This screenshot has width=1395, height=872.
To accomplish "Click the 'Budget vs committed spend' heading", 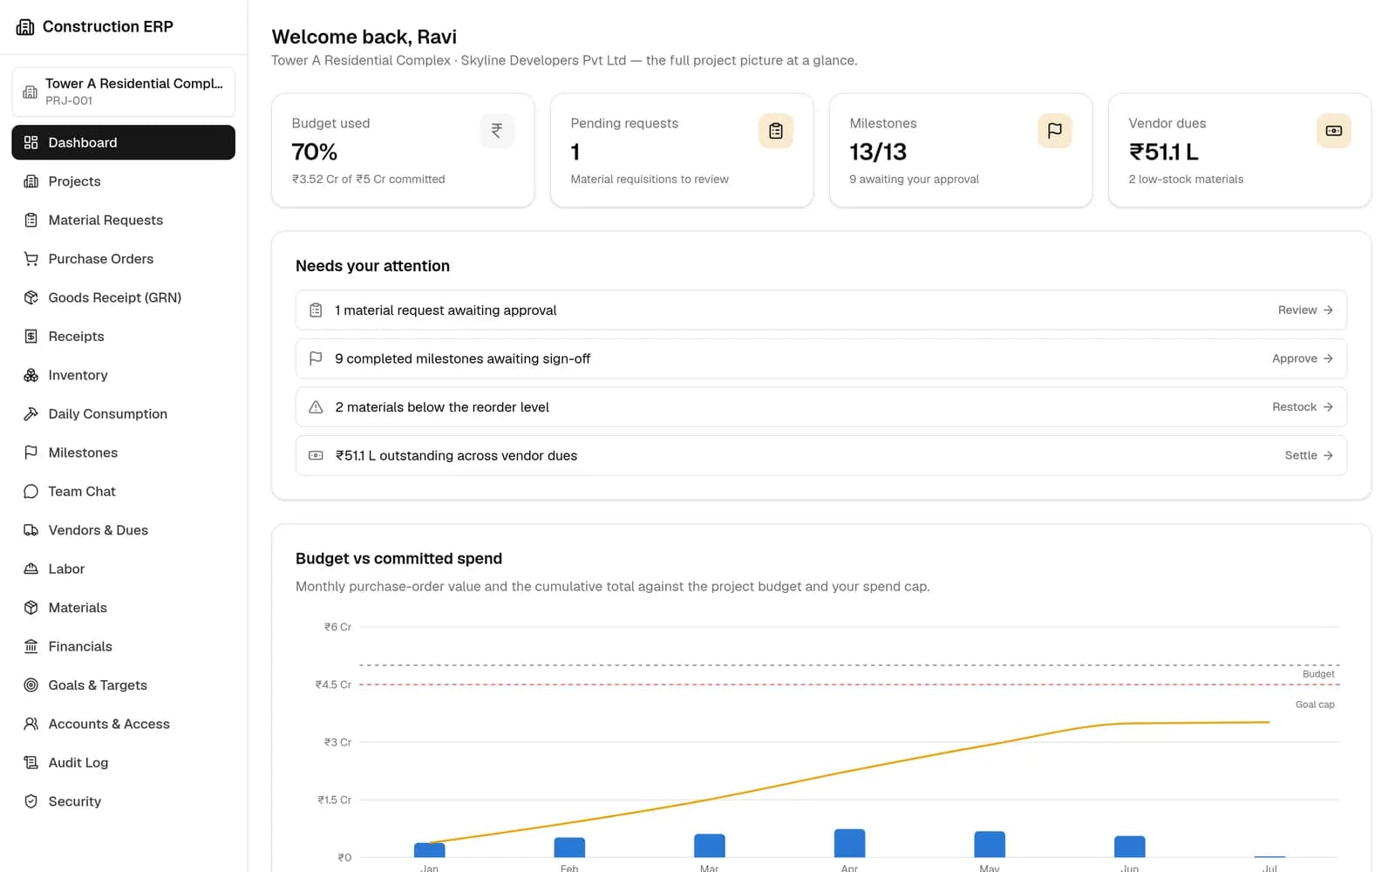I will 399,559.
